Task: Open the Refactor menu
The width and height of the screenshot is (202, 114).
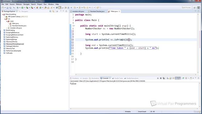Action: [x=19, y=4]
